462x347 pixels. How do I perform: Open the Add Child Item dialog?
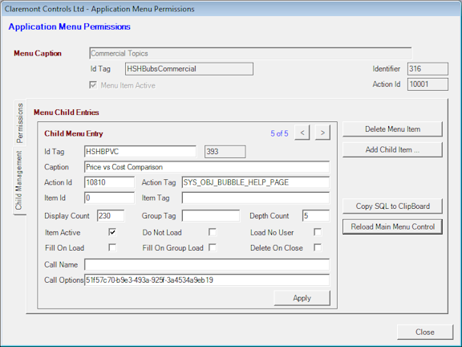(x=392, y=149)
